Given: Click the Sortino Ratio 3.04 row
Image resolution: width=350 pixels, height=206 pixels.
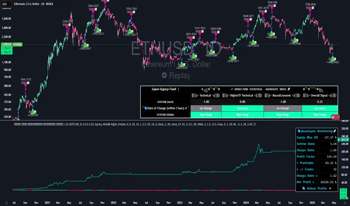Looking at the screenshot, I should (317, 144).
